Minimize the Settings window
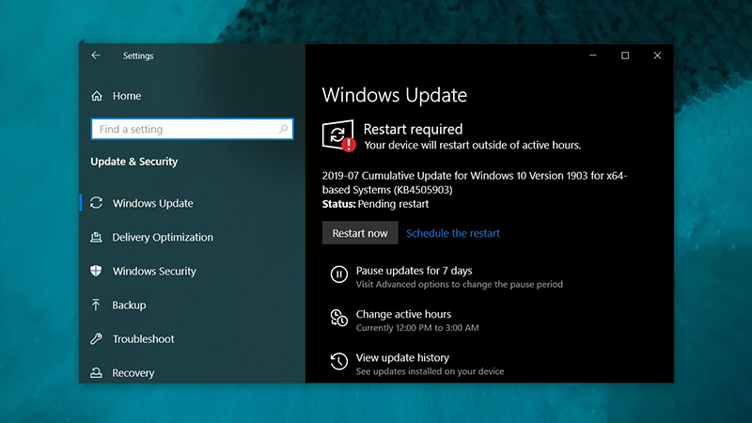This screenshot has height=423, width=752. pyautogui.click(x=593, y=55)
